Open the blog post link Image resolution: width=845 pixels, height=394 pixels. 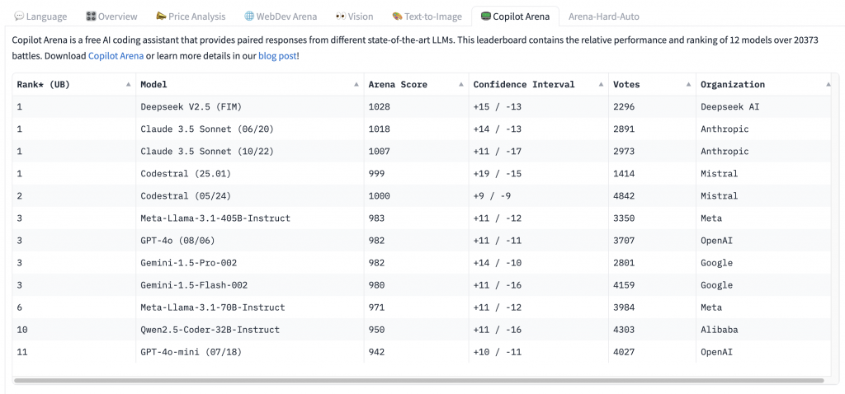pos(277,56)
